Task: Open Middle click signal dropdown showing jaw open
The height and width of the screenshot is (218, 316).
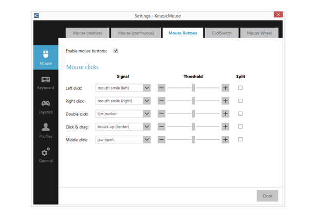Action: 123,139
